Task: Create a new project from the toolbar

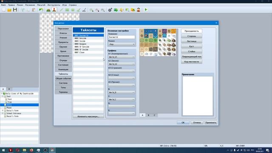Action: click(4, 10)
